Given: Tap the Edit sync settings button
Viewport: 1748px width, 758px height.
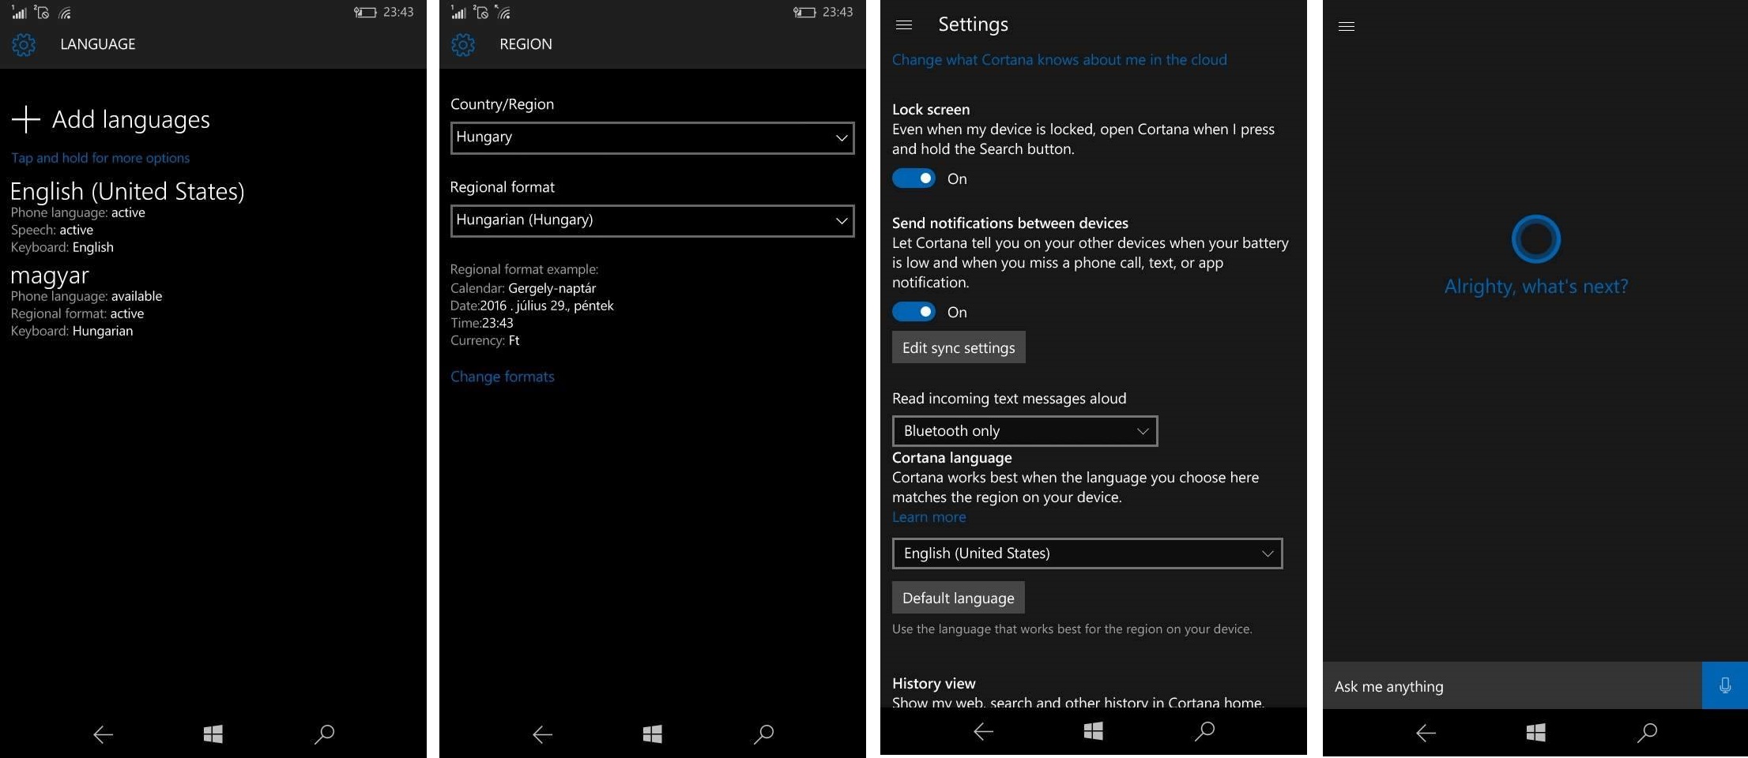Looking at the screenshot, I should click(x=959, y=347).
